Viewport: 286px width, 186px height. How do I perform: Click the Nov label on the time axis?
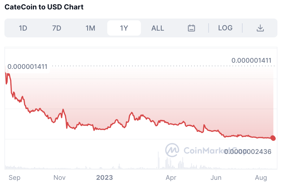[60, 178]
